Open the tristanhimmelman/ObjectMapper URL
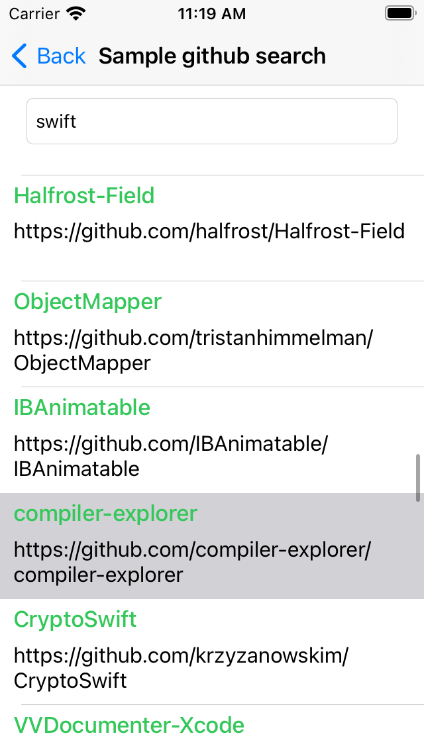The width and height of the screenshot is (424, 752). [193, 350]
